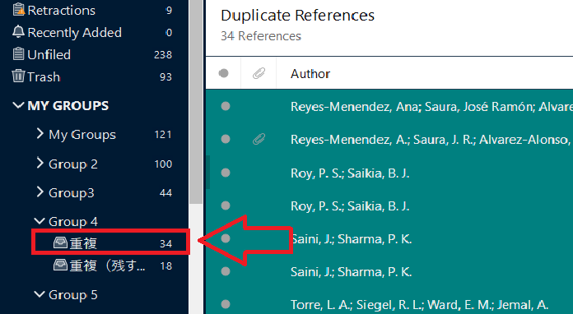Click the folder icon of 重複（残す… group
This screenshot has height=314, width=573.
[60, 265]
